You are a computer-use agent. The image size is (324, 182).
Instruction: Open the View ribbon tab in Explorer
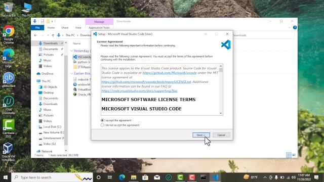[x=78, y=28]
